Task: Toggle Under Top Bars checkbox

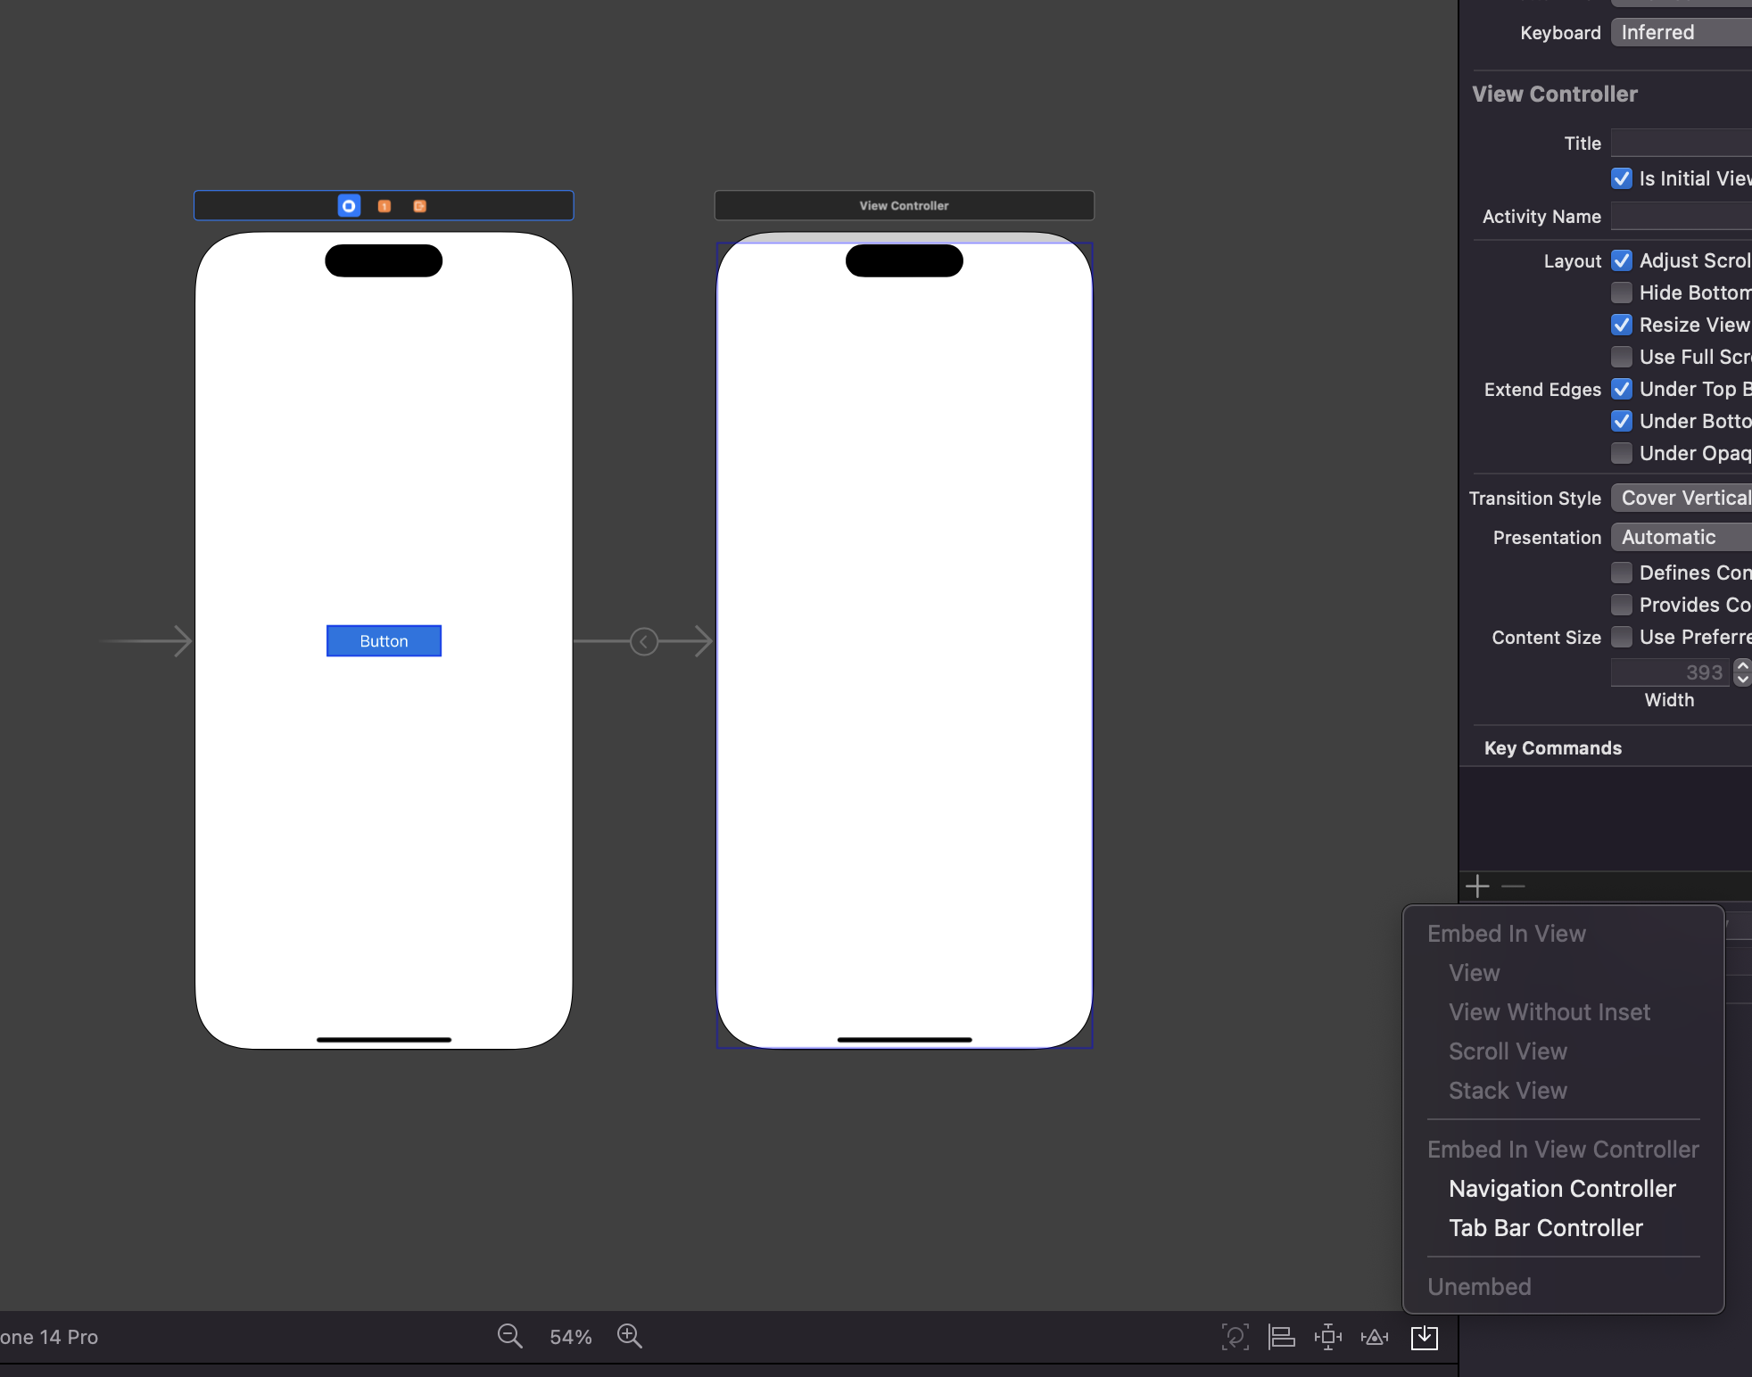Action: (x=1622, y=389)
